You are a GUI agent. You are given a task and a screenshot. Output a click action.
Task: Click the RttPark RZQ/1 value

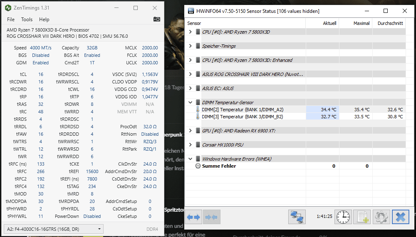(150, 149)
